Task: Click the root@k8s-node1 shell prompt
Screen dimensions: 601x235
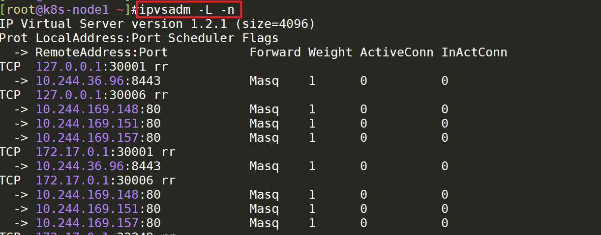Action: tap(68, 9)
